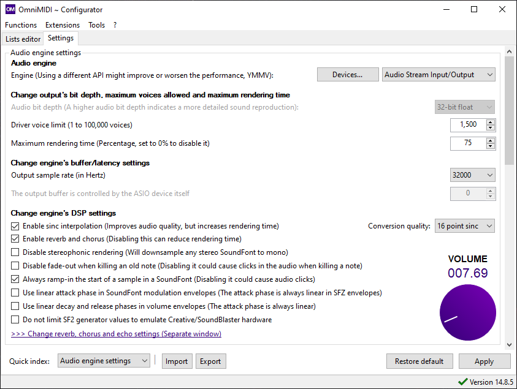This screenshot has height=389, width=517.
Task: Open the Functions menu
Action: [x=21, y=25]
